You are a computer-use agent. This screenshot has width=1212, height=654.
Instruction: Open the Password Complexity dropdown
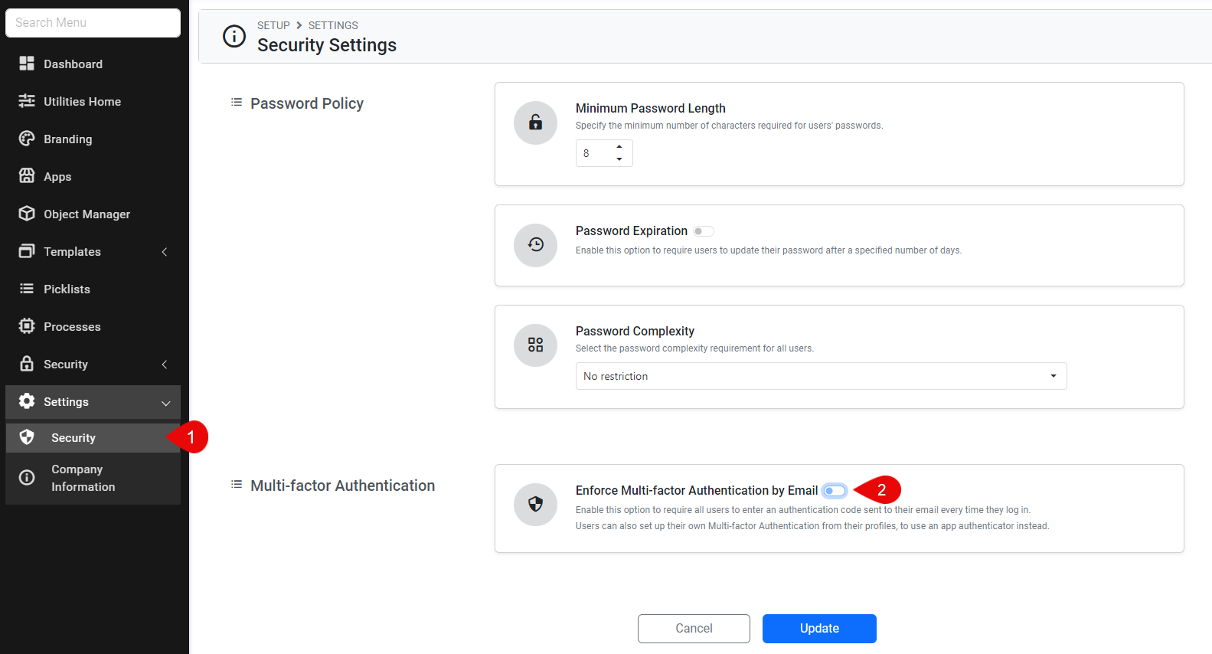pyautogui.click(x=821, y=376)
